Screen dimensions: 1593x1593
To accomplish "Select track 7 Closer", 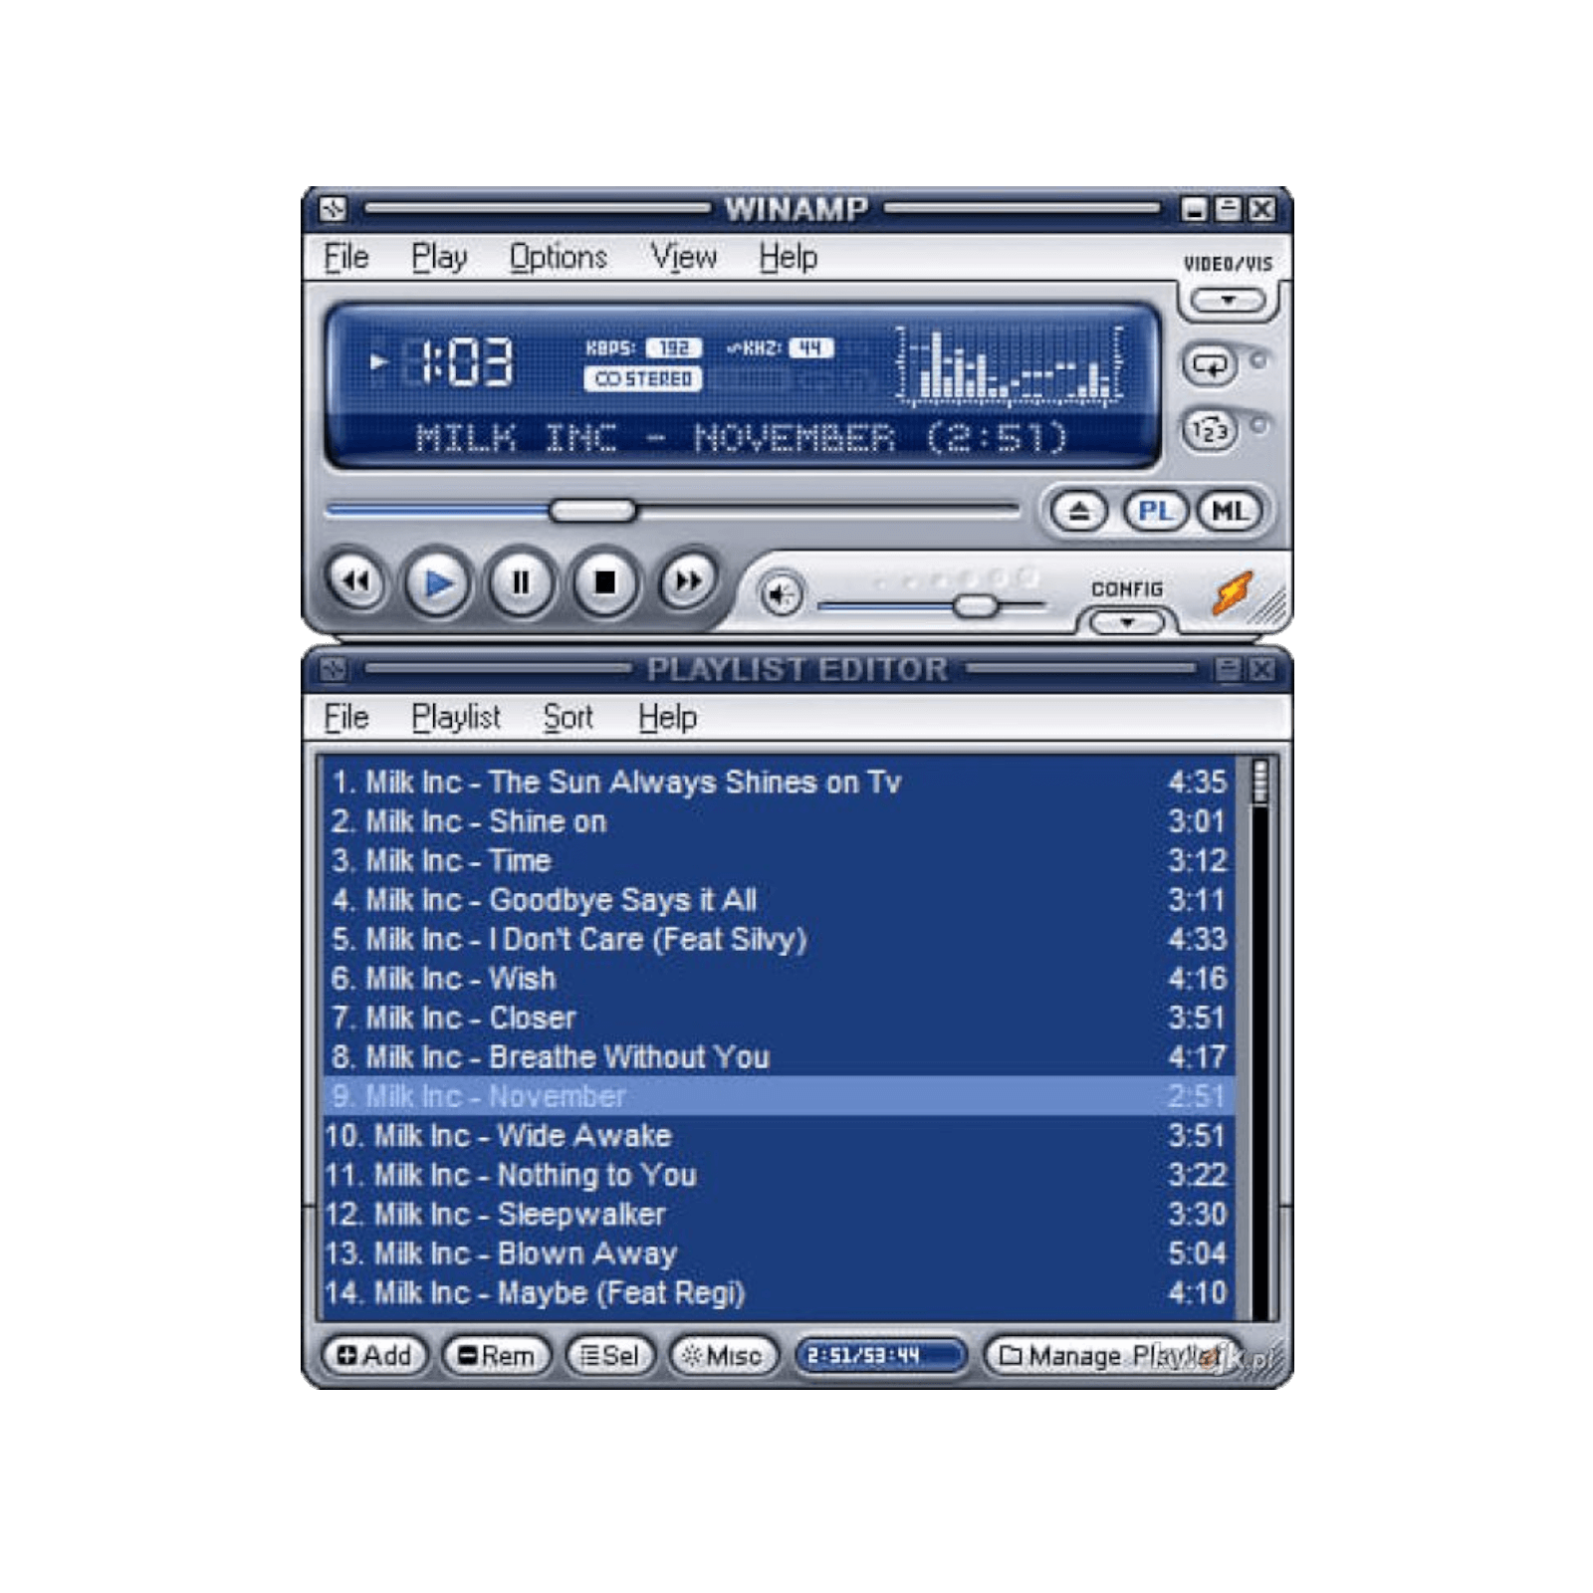I will pos(780,1019).
